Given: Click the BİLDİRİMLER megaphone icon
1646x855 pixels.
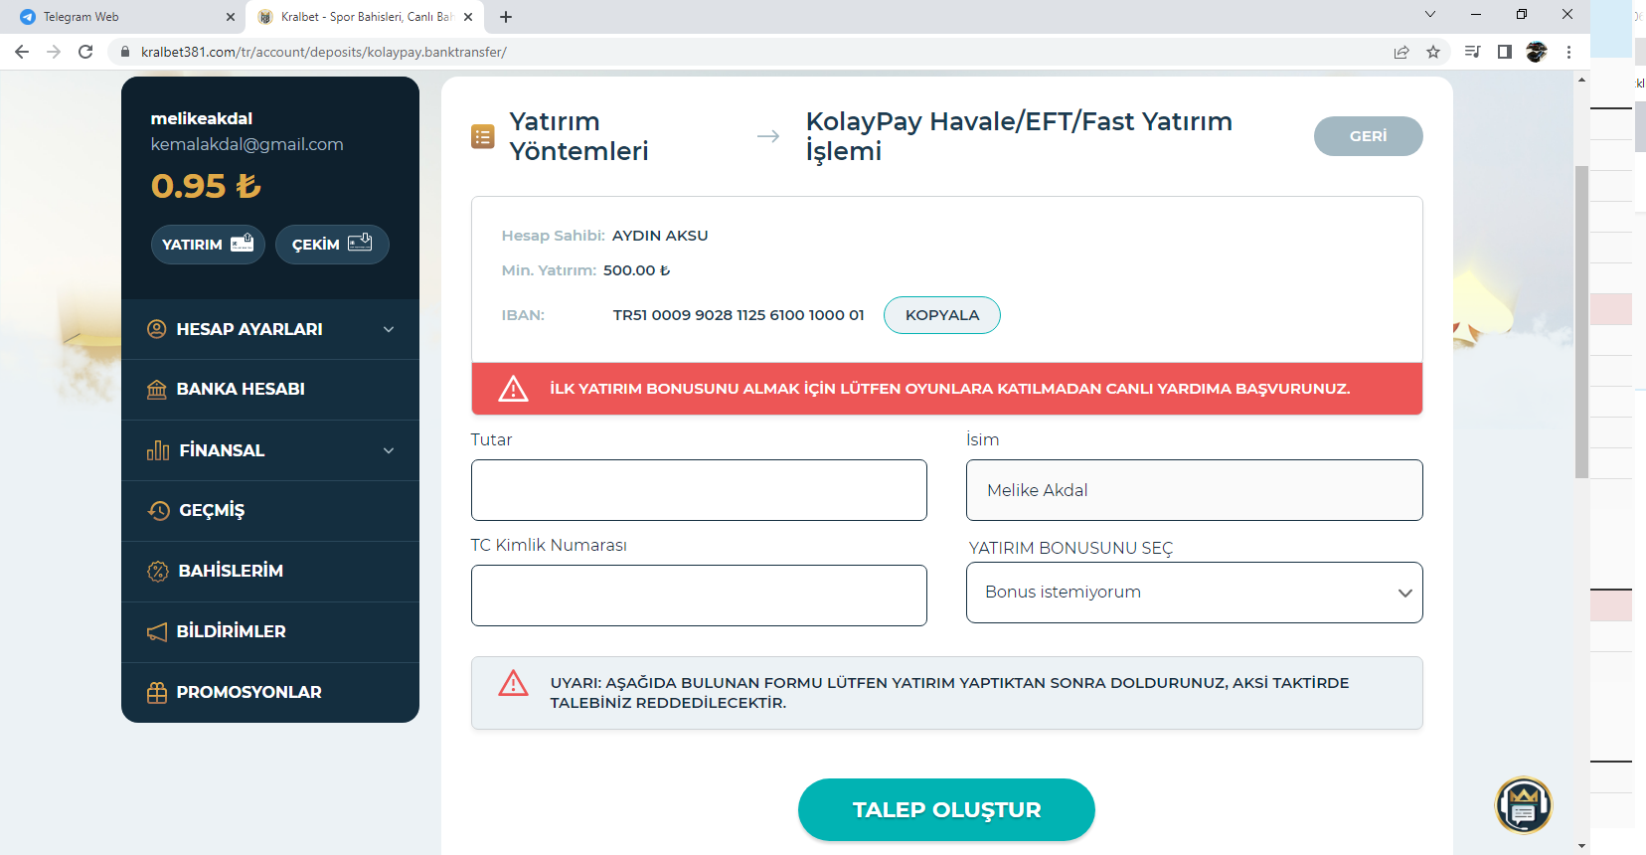Looking at the screenshot, I should (x=157, y=632).
